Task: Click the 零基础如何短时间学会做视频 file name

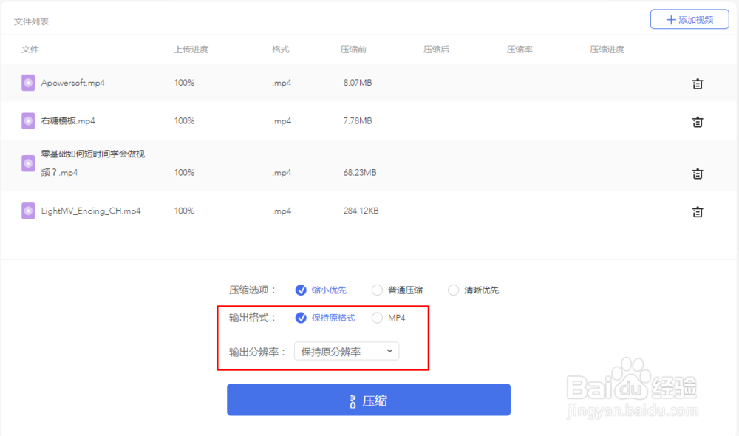Action: 93,163
